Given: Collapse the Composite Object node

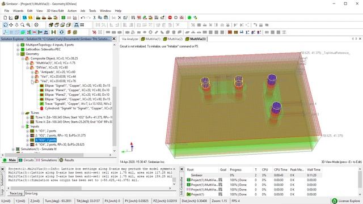Looking at the screenshot, I should pos(23,58).
